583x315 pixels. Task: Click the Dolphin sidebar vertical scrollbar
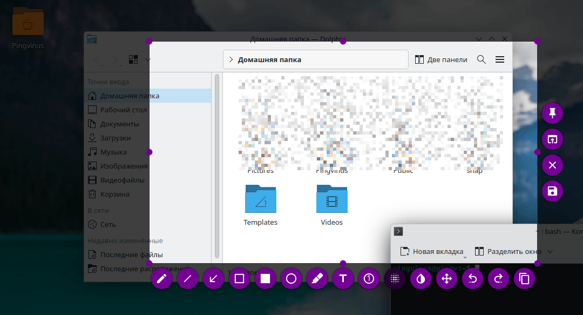(217, 162)
